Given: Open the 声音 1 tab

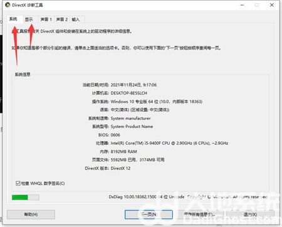Looking at the screenshot, I should pos(46,19).
